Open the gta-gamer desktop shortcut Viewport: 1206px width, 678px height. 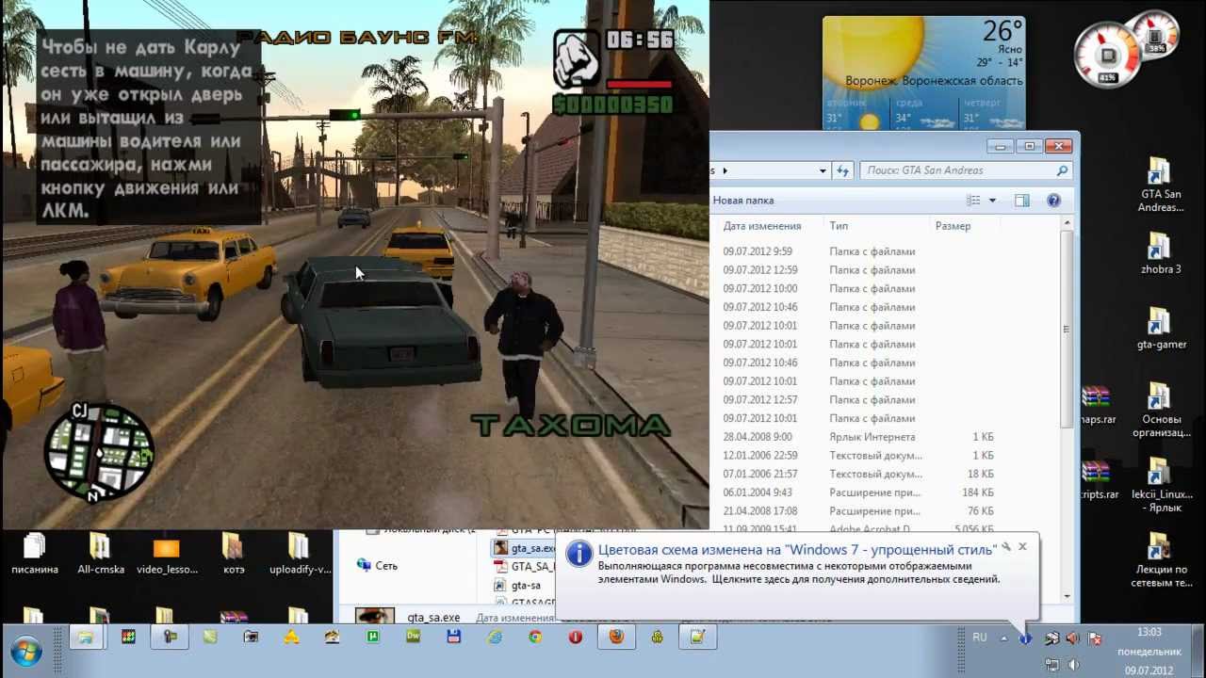tap(1159, 329)
